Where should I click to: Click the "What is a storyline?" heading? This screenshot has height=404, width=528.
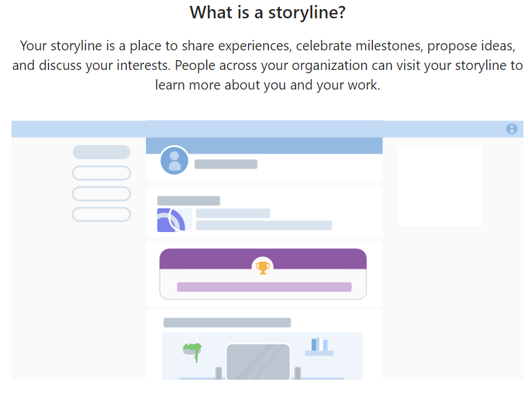(x=267, y=12)
